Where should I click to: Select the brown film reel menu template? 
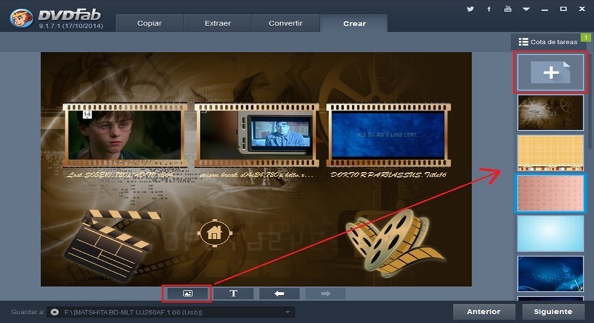click(550, 113)
